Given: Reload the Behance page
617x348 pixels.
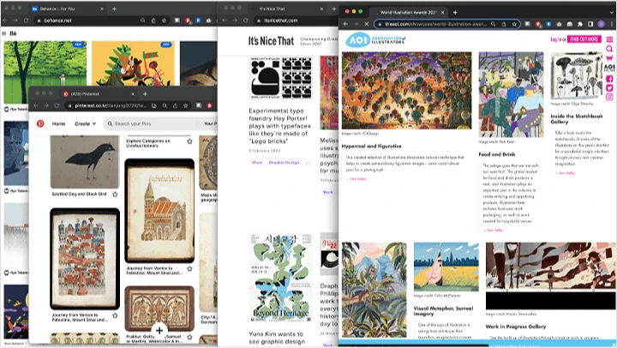Looking at the screenshot, I should click(26, 20).
